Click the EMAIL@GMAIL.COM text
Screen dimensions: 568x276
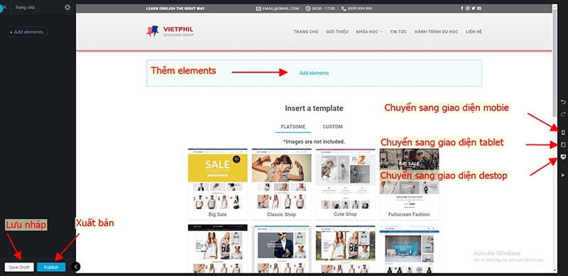280,8
